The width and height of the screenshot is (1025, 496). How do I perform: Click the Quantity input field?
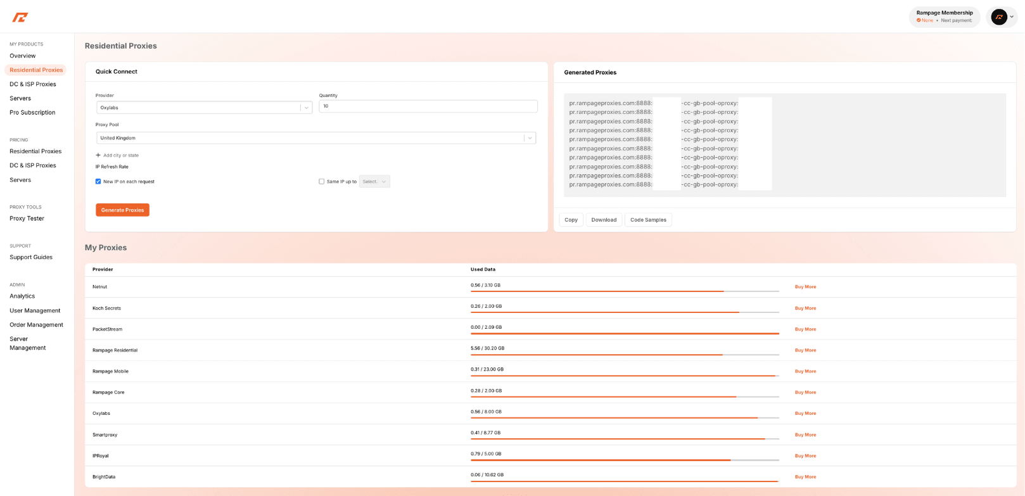pos(428,106)
